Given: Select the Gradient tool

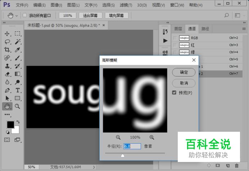Looking at the screenshot, I should (x=17, y=74).
